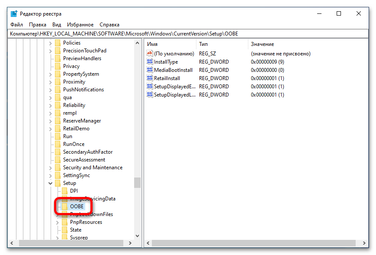Viewport: 376px width, 255px height.
Task: Select the InstallType value name
Action: point(166,62)
